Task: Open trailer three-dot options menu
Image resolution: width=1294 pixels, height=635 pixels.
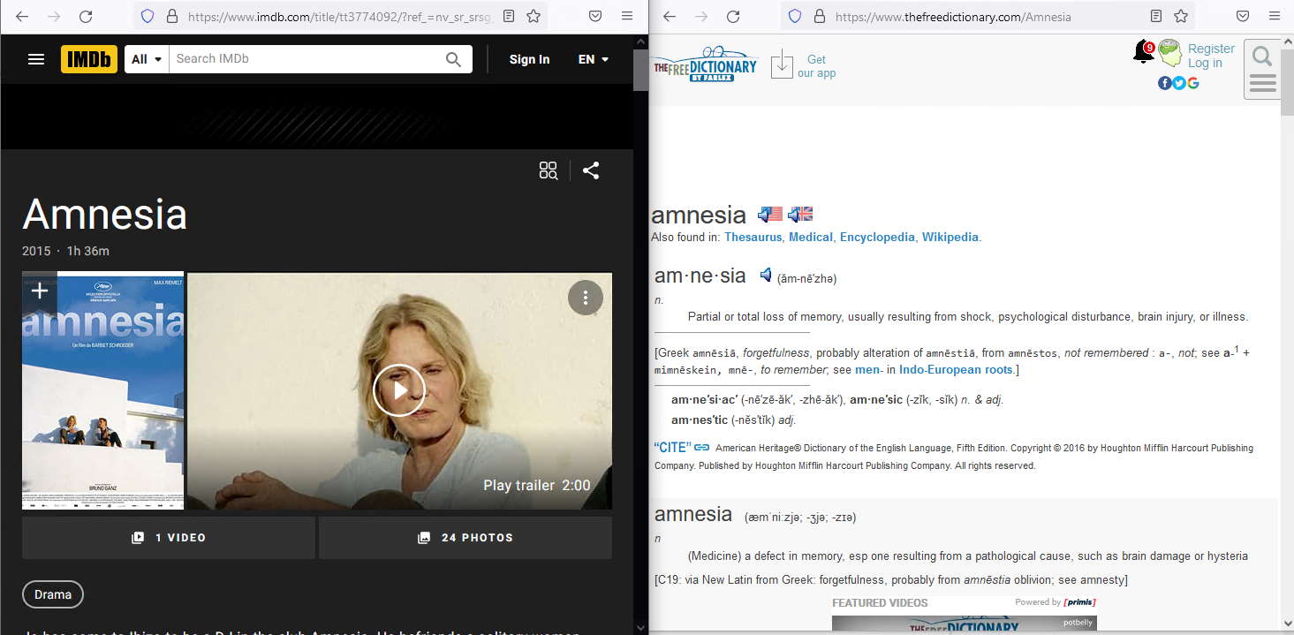Action: 585,298
